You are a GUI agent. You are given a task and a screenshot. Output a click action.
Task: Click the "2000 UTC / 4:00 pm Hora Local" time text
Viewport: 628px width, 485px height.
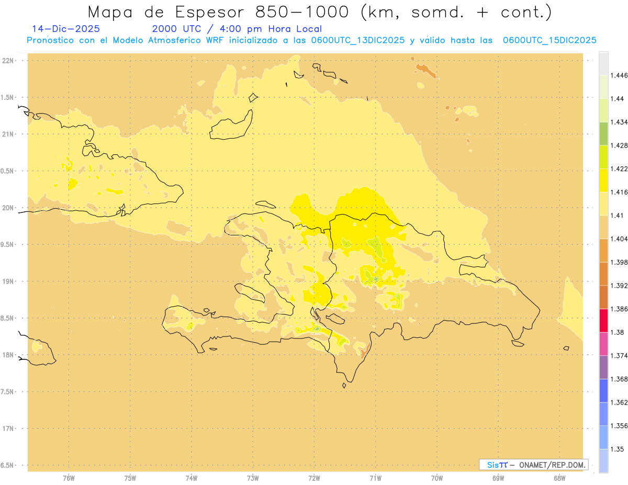coord(237,29)
